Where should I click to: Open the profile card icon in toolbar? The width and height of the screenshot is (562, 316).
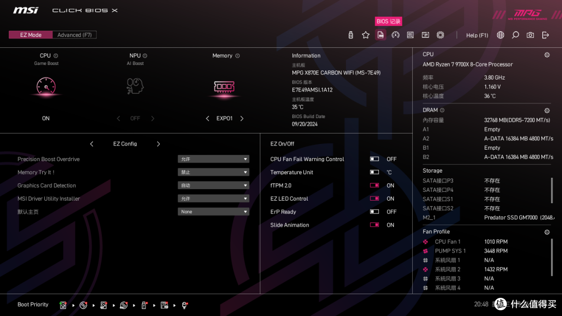[425, 35]
